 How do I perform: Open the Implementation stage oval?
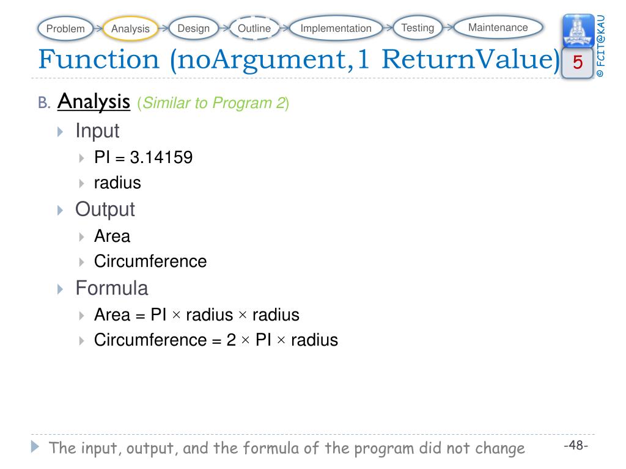(x=336, y=28)
